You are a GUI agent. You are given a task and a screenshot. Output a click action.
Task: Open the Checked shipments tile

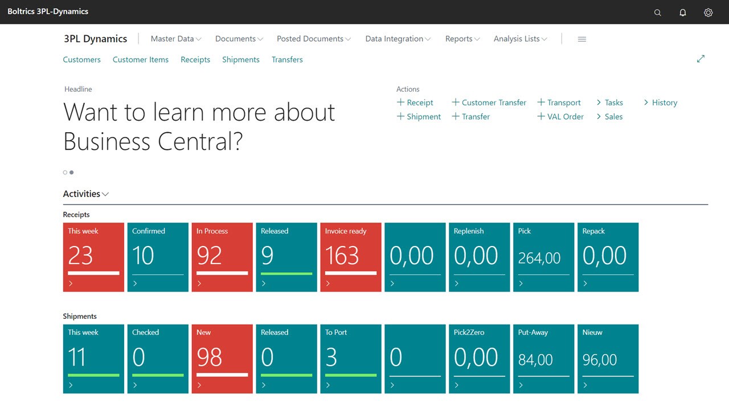[158, 359]
